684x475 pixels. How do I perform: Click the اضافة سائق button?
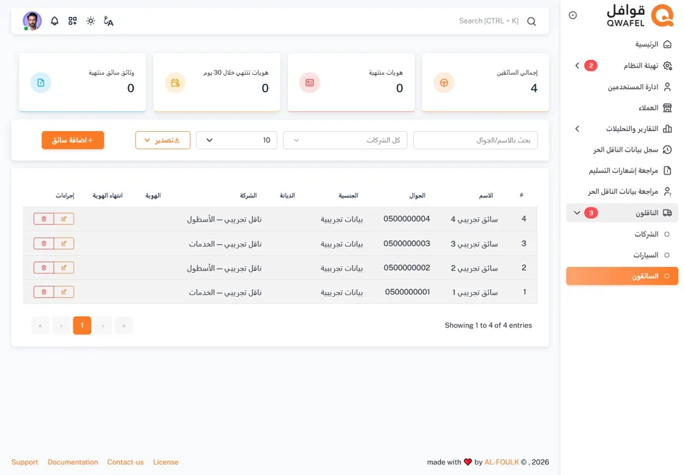[x=73, y=140]
